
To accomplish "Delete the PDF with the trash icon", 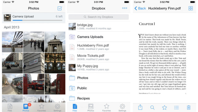I will coord(188,107).
